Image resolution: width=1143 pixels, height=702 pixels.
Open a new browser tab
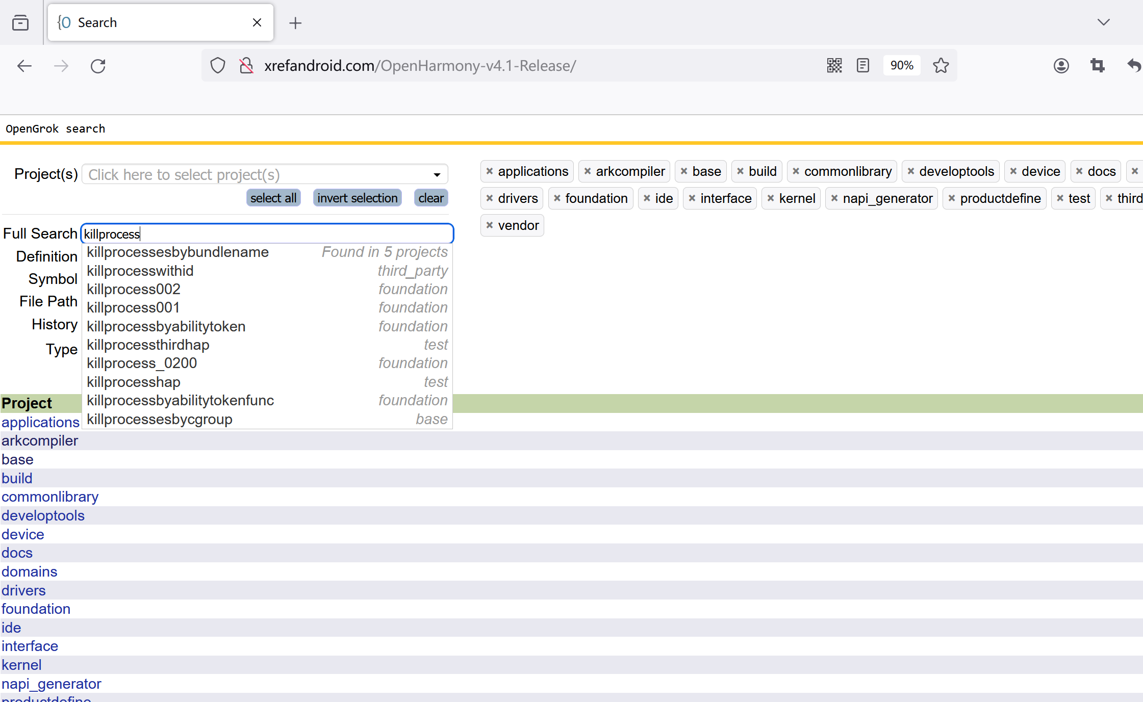(x=295, y=23)
